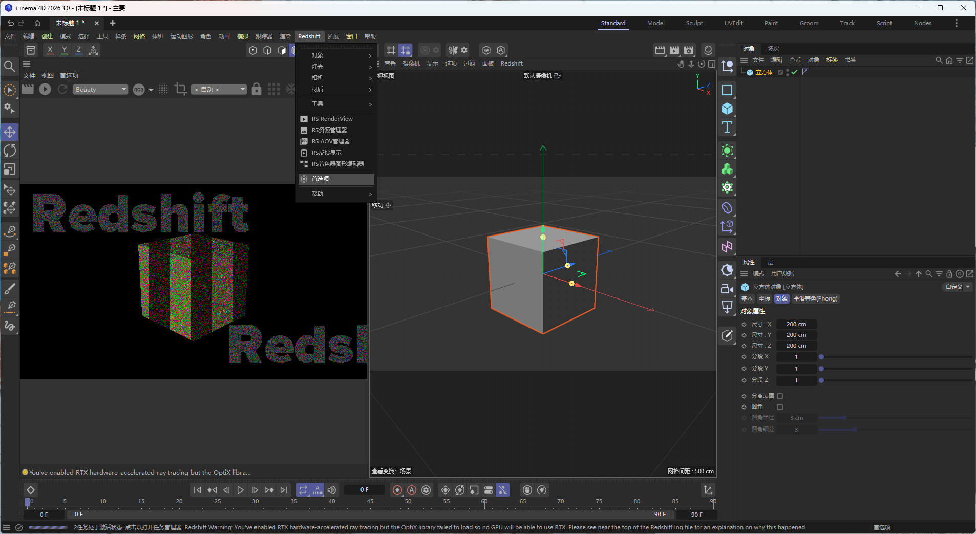
Task: Toggle the X axis lock icon
Action: click(x=50, y=50)
